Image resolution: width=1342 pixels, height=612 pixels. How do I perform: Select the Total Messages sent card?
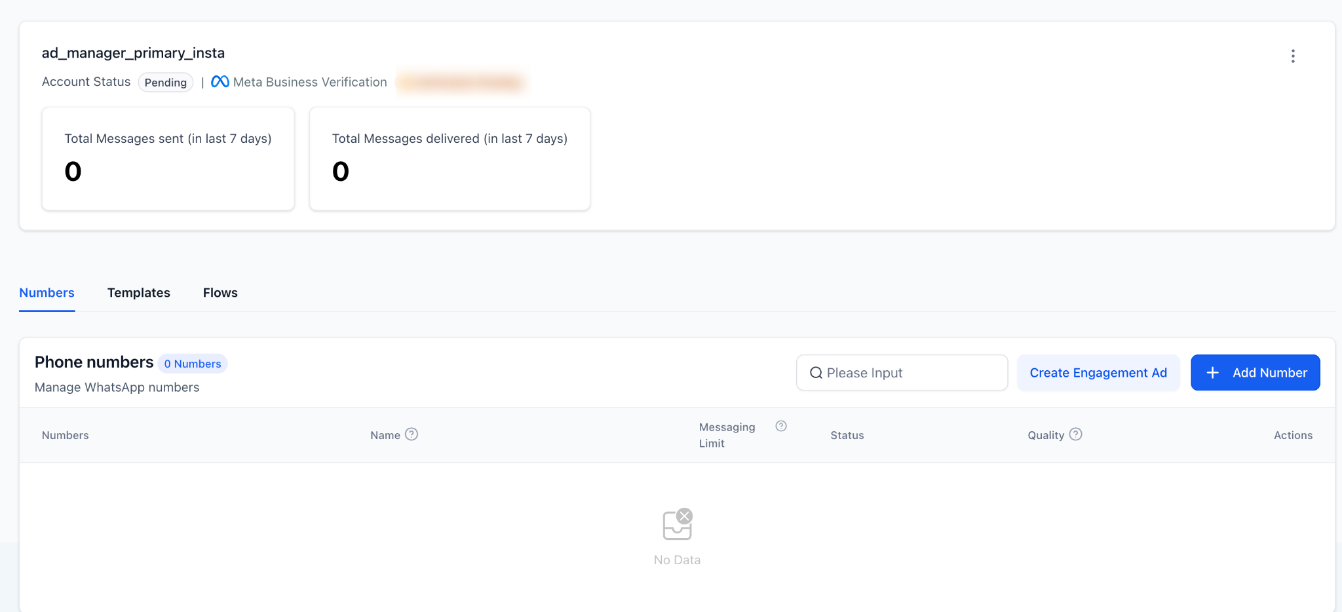coord(168,159)
